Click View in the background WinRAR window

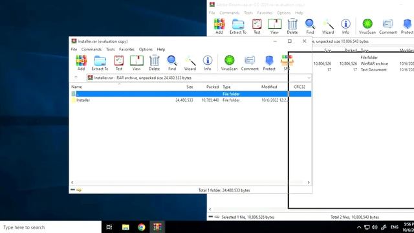pyautogui.click(x=274, y=26)
